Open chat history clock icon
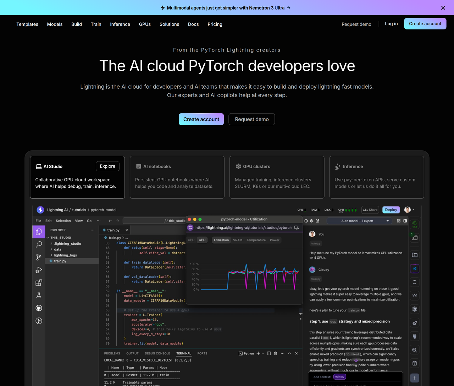 (x=306, y=221)
